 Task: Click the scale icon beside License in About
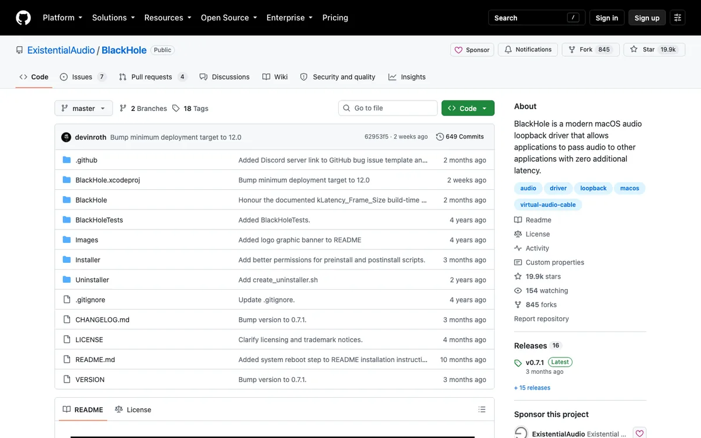518,234
